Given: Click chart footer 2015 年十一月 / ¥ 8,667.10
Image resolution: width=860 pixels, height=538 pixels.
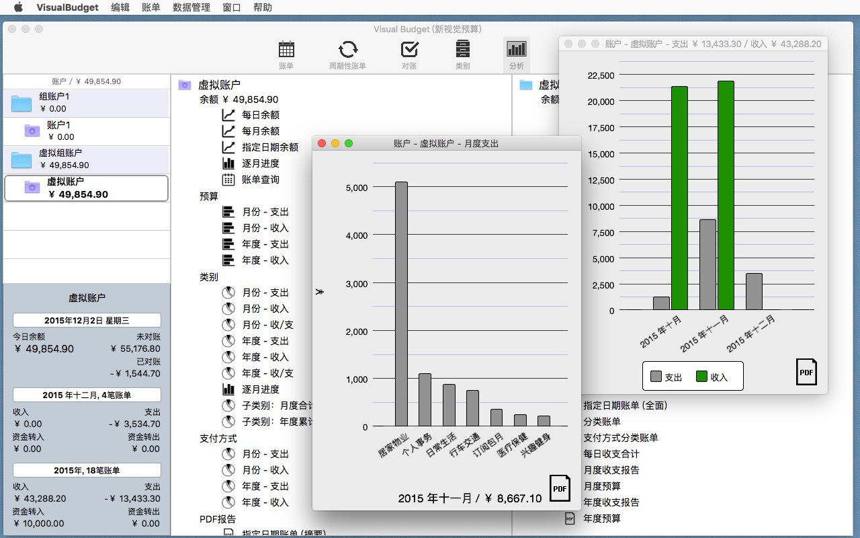Looking at the screenshot, I should [470, 498].
